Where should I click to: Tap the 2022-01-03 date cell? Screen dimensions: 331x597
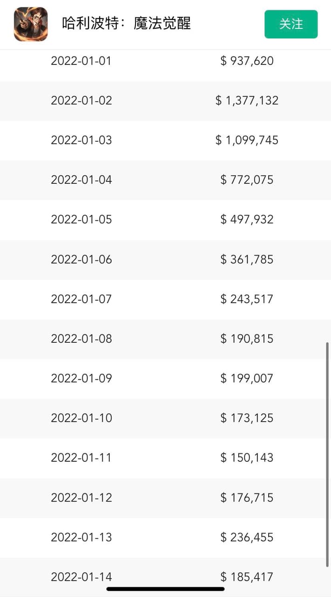coord(81,140)
